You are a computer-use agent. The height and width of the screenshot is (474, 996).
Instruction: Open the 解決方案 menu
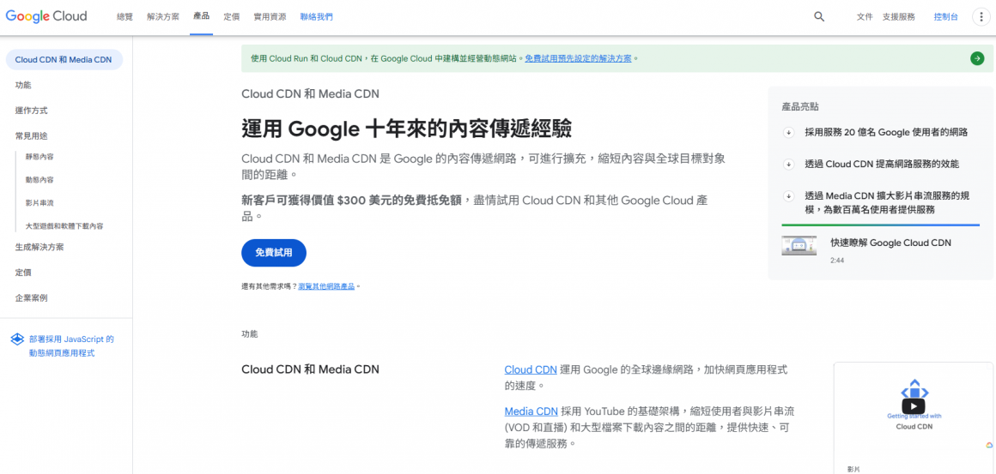[x=163, y=16]
